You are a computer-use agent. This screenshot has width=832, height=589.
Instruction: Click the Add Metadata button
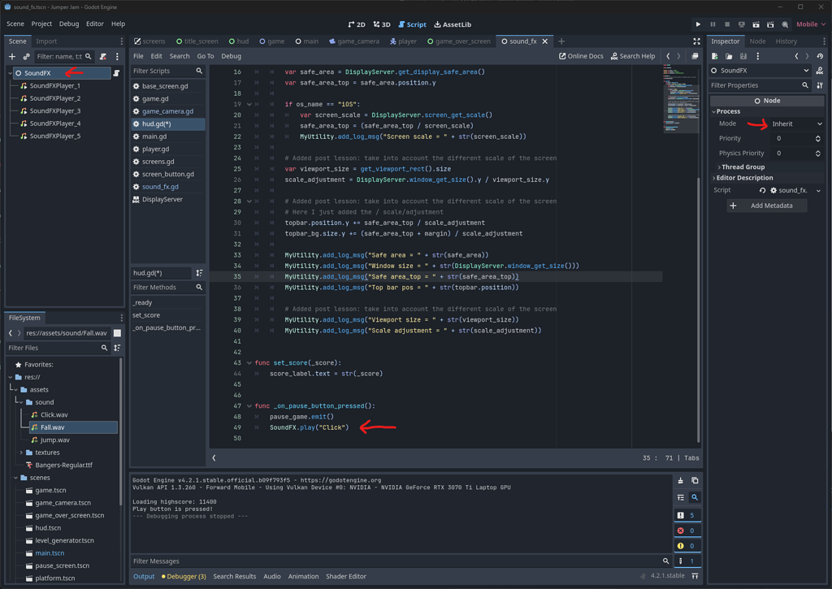click(x=767, y=206)
